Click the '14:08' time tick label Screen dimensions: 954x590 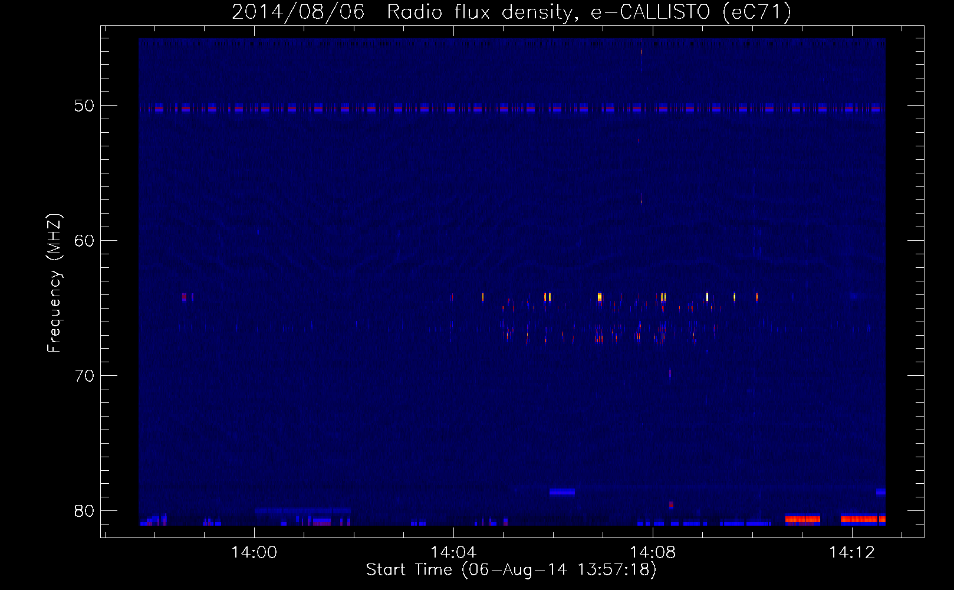[x=653, y=553]
